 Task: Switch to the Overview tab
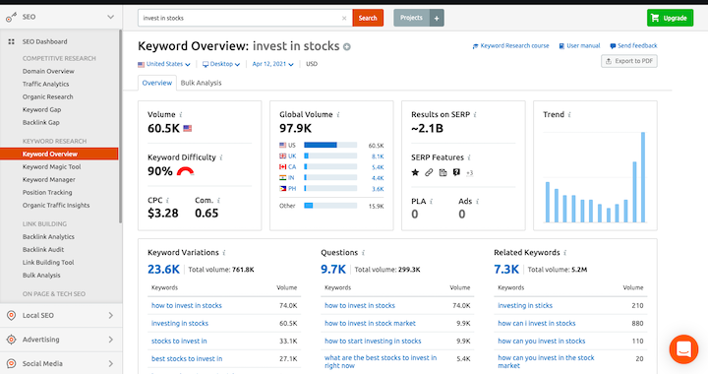pyautogui.click(x=157, y=83)
